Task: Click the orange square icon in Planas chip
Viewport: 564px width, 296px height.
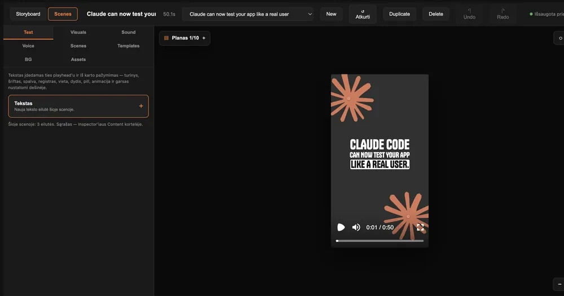Action: (x=166, y=38)
